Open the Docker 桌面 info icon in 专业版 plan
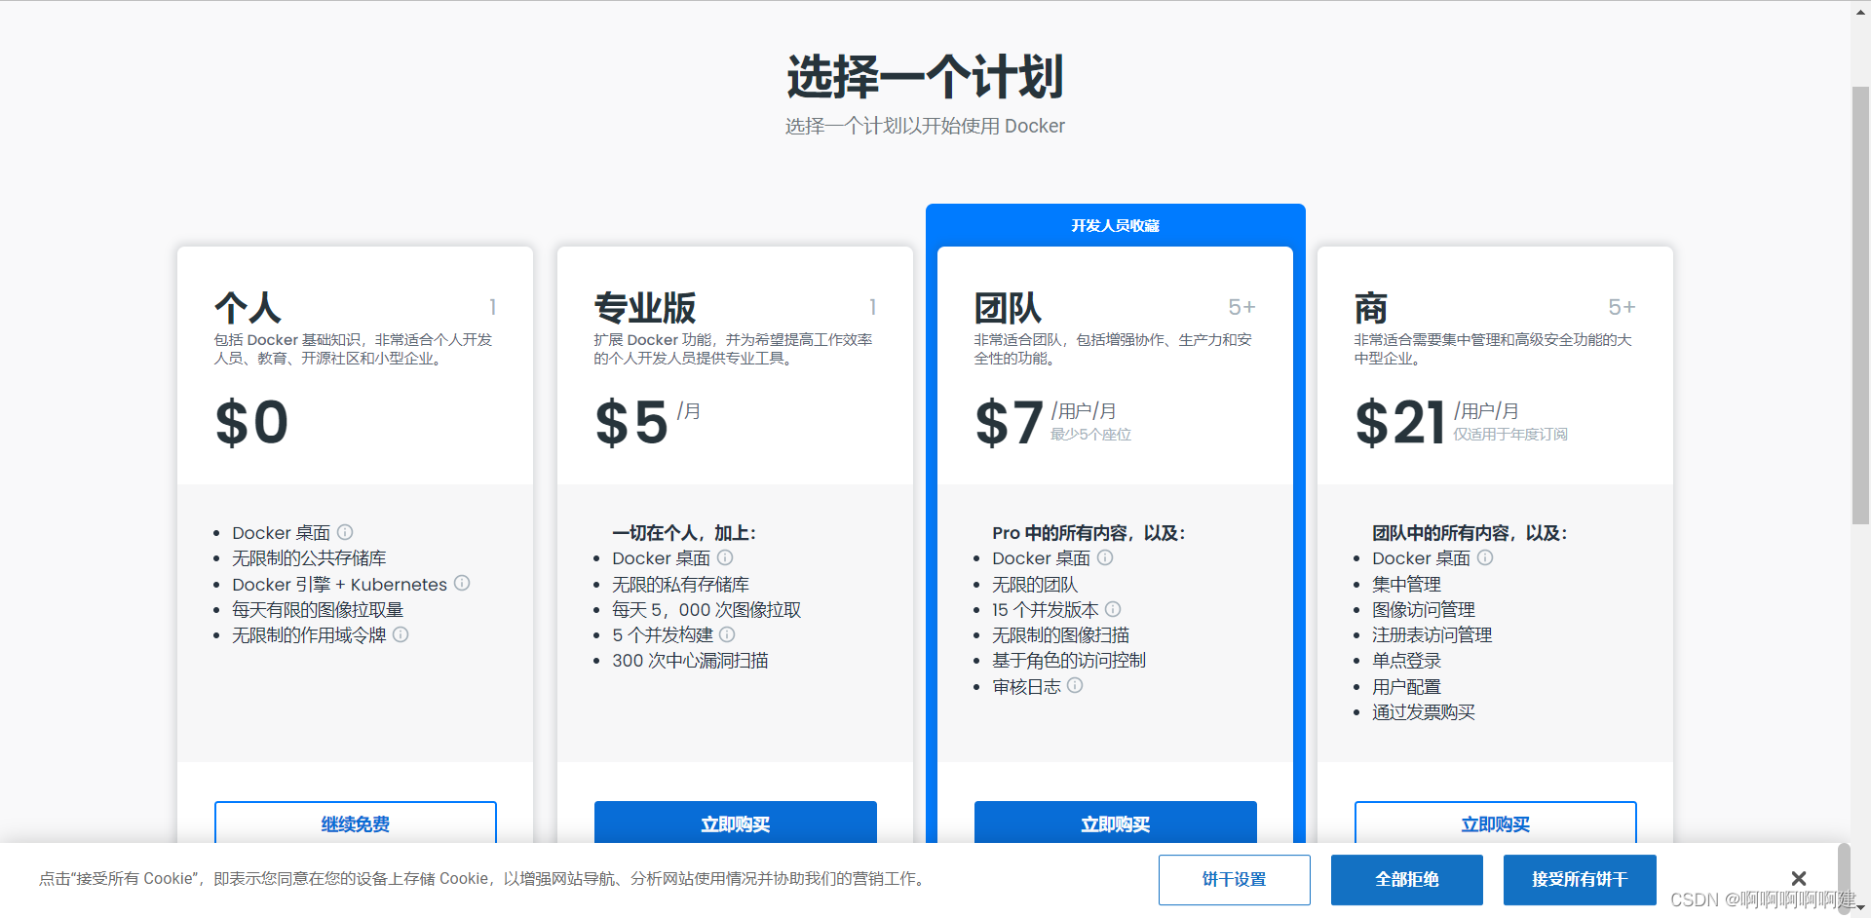Screen dimensions: 1871x918 (725, 557)
